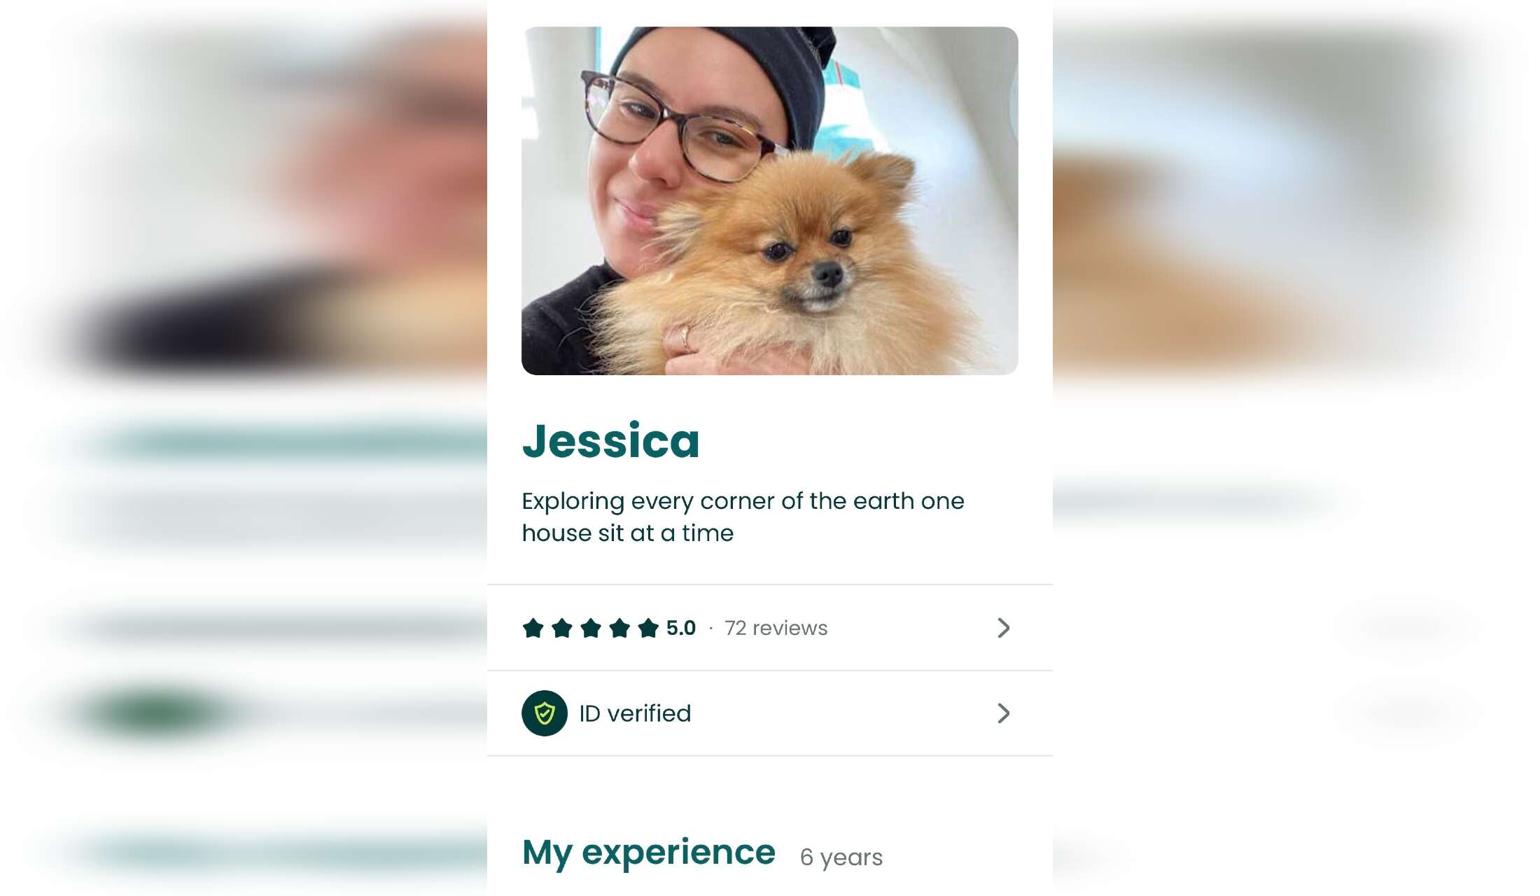Click the blurred backdrop right of card
The image size is (1540, 896).
pyautogui.click(x=1296, y=448)
